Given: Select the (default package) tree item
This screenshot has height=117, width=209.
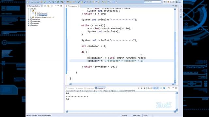Looking at the screenshot, I should point(42,13).
